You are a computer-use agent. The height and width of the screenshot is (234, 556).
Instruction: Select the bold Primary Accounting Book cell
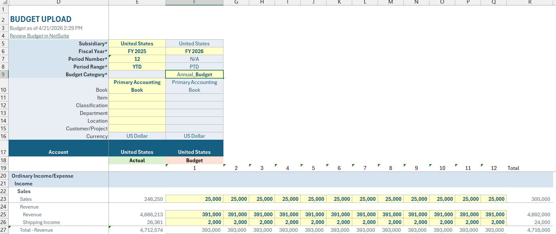tap(137, 86)
